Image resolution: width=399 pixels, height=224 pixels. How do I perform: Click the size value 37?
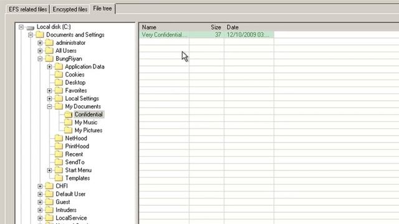218,35
